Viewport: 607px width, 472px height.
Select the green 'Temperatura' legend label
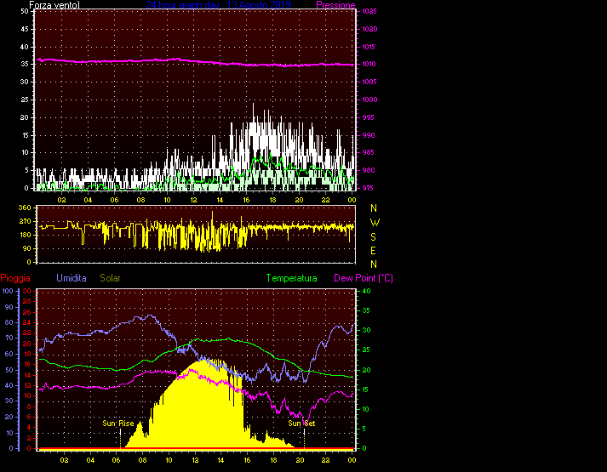(291, 278)
